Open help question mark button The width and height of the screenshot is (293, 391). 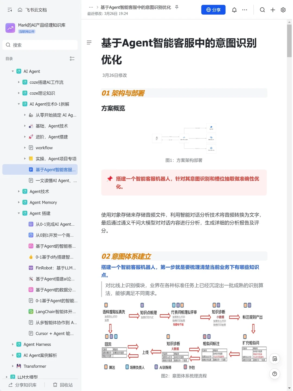275,374
